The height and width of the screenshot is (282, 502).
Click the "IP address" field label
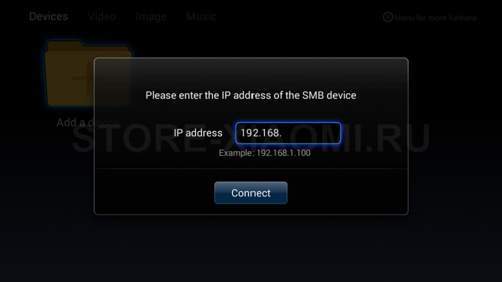[x=198, y=133]
